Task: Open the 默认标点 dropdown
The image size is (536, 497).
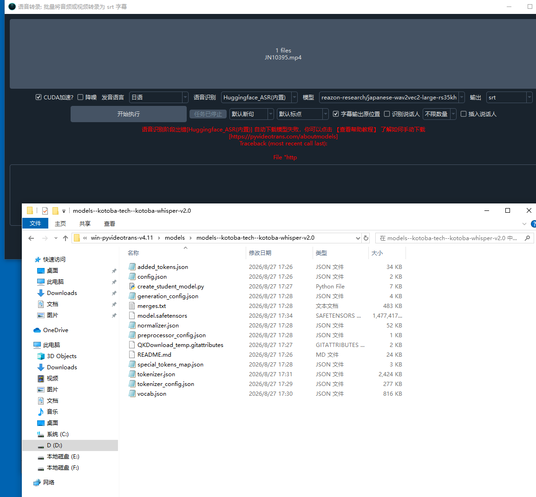Action: pyautogui.click(x=302, y=114)
